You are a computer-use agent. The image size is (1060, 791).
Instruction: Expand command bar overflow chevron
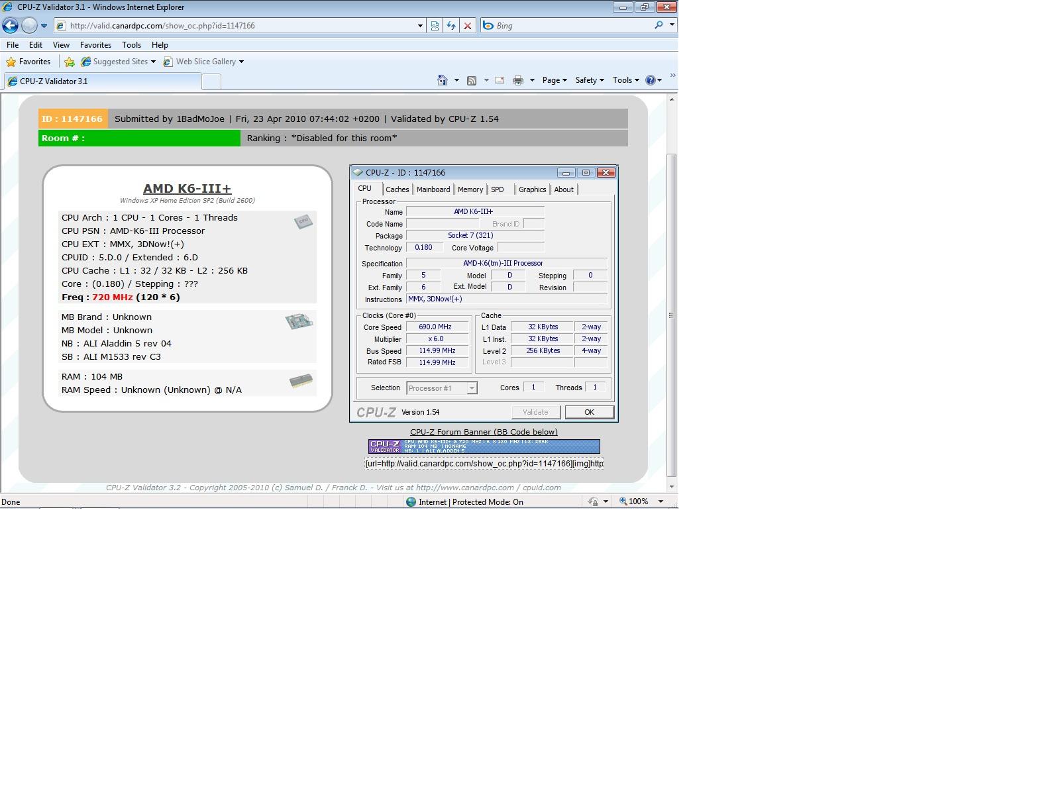pyautogui.click(x=672, y=76)
